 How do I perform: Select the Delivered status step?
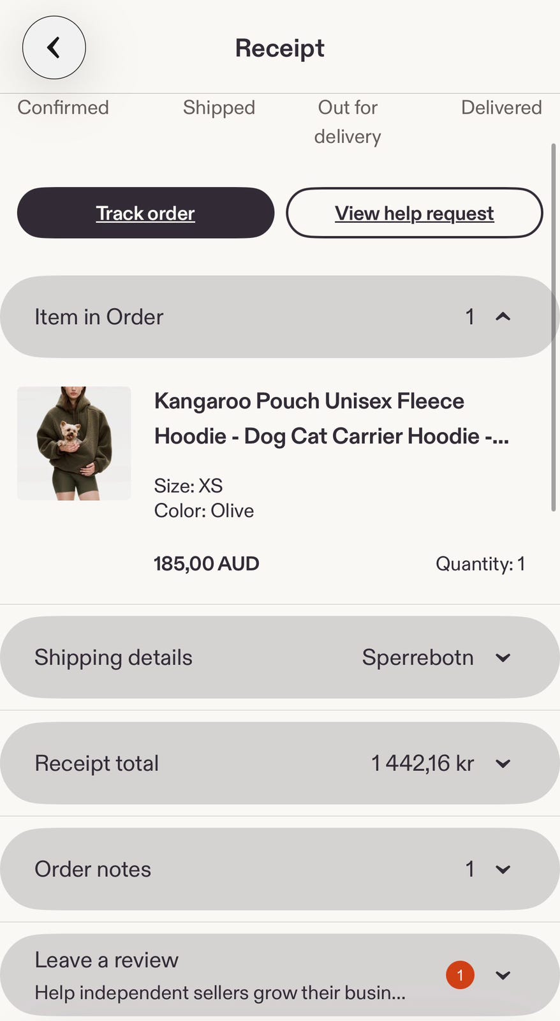[501, 107]
